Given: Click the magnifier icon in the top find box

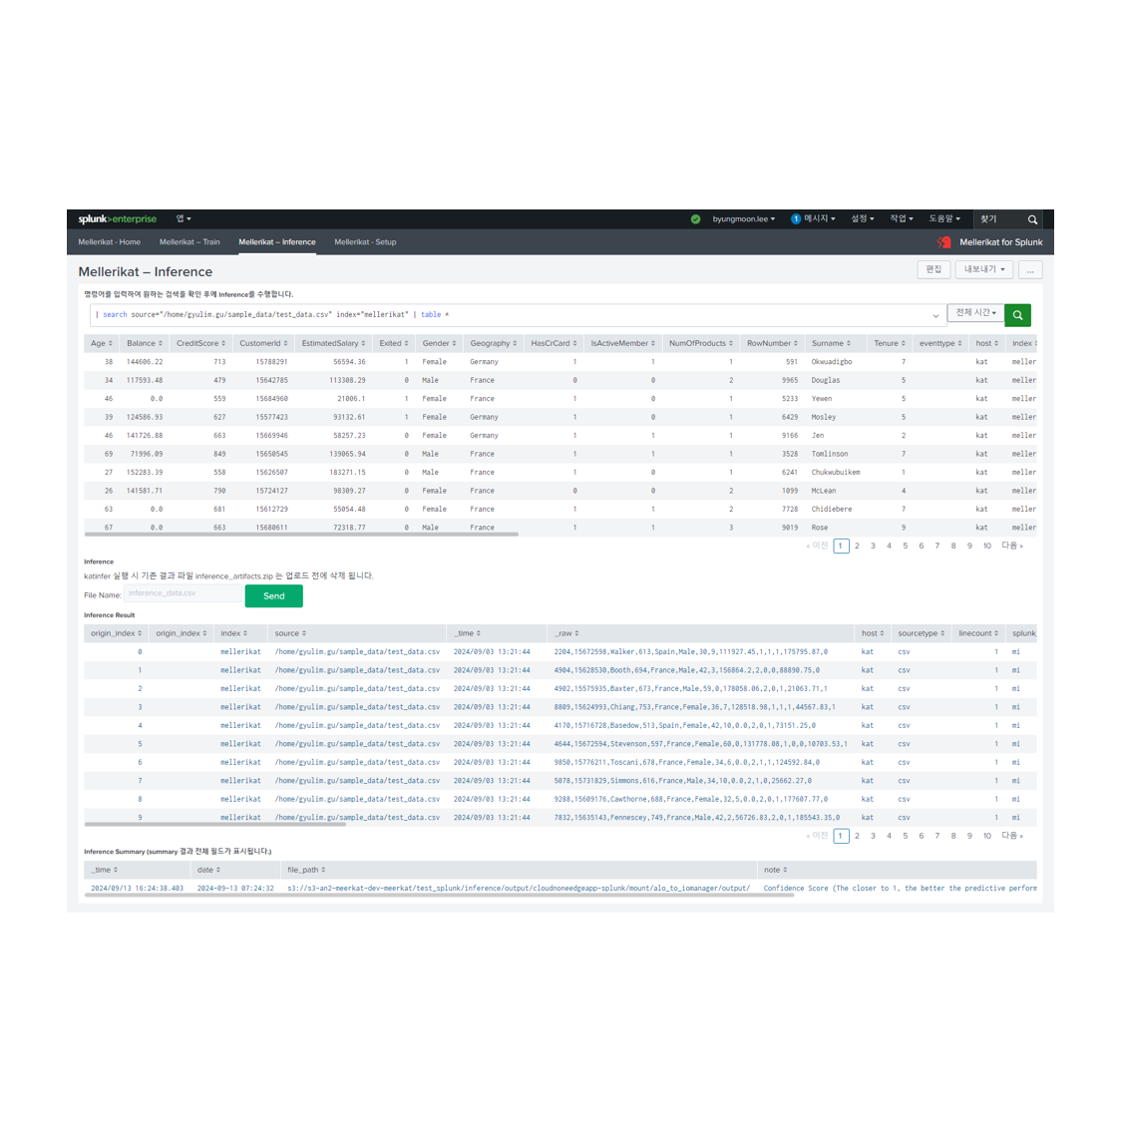Looking at the screenshot, I should pos(1032,219).
